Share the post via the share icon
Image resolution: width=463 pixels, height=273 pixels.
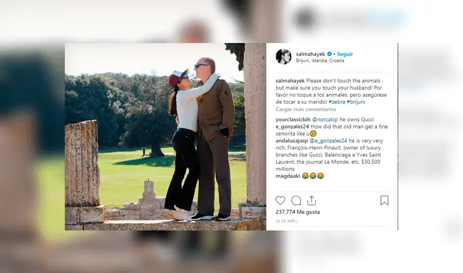(312, 201)
